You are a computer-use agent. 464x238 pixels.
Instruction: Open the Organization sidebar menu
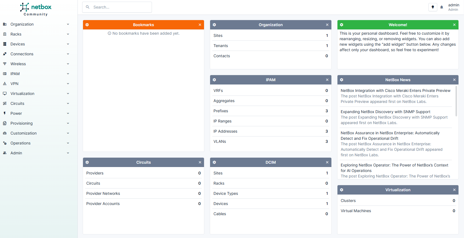pos(22,24)
